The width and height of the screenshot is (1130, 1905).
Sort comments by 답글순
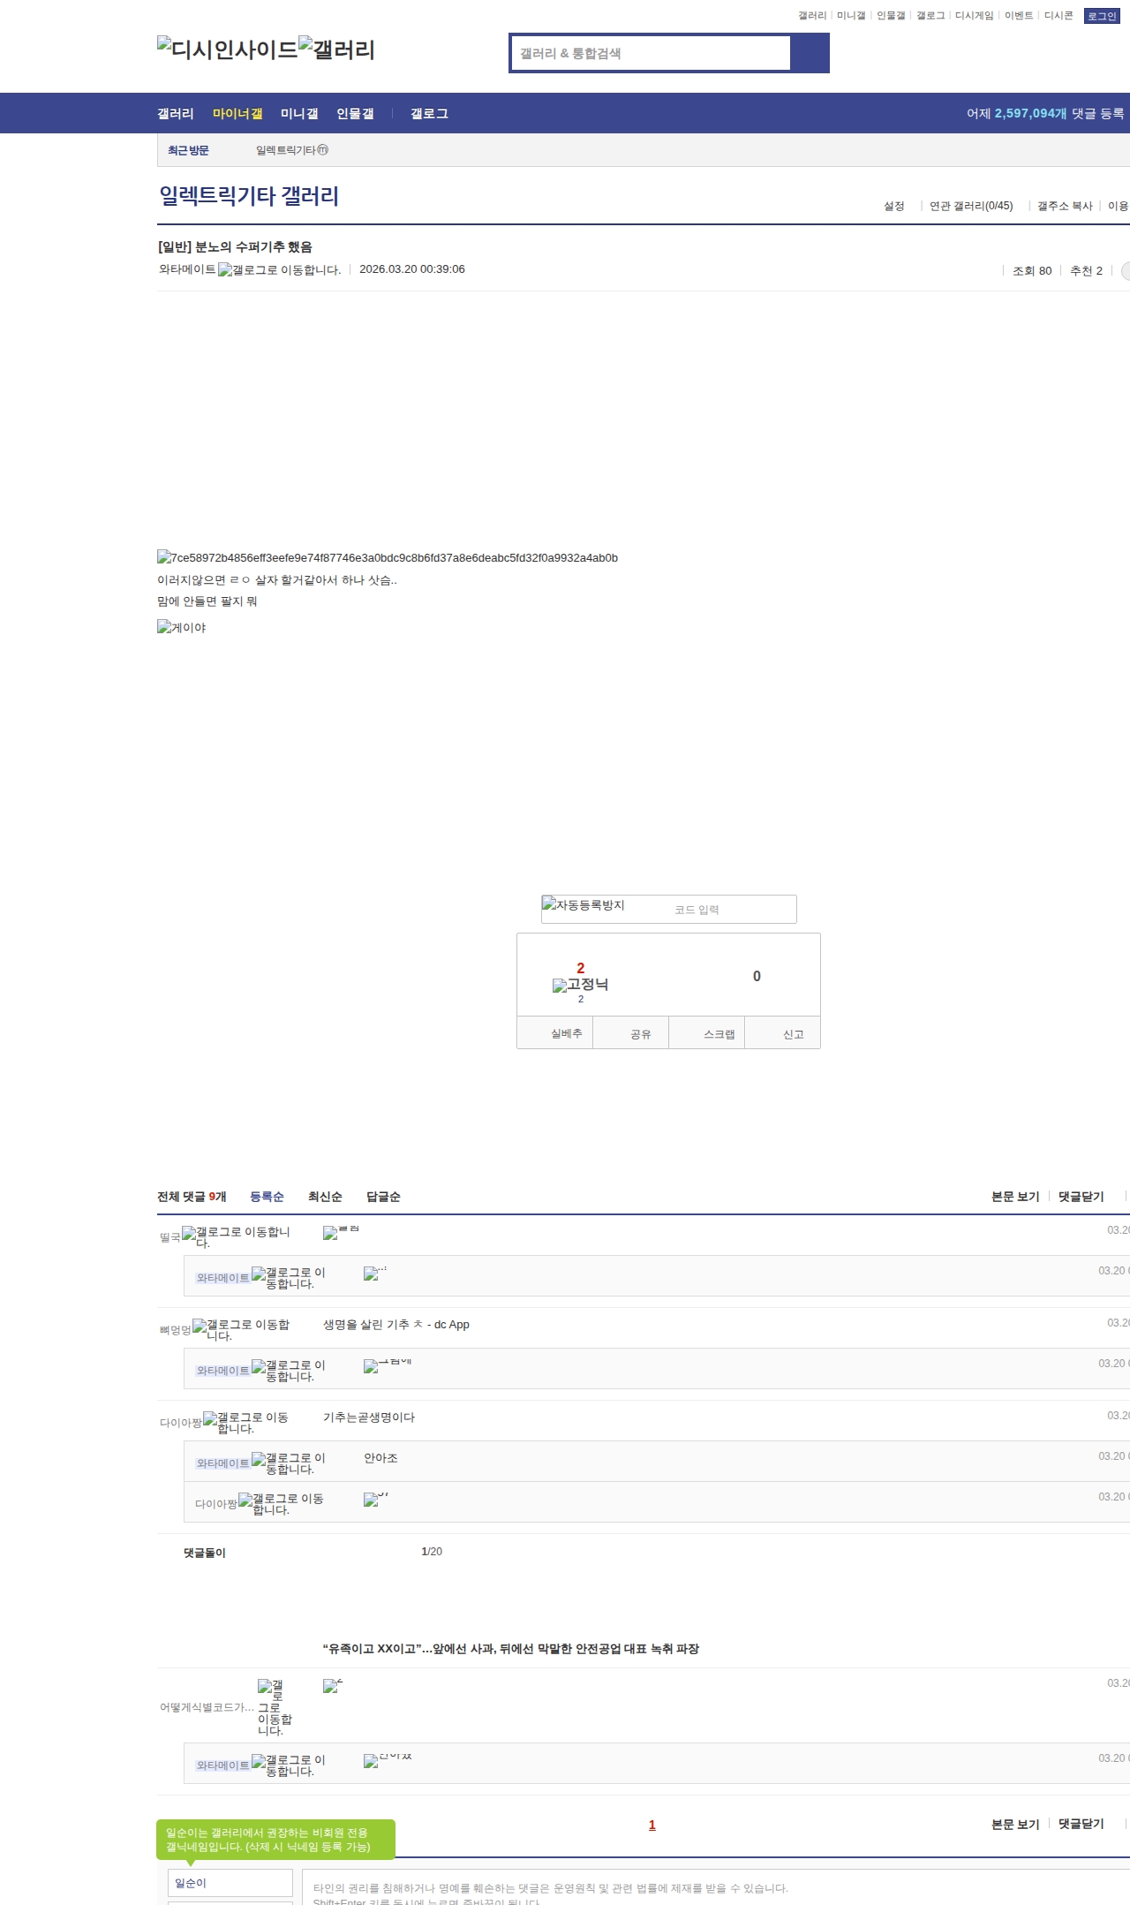[383, 1197]
